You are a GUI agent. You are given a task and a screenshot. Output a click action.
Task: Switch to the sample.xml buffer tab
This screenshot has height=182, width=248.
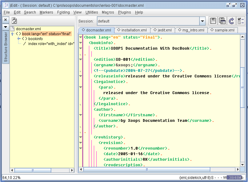coord(223,30)
